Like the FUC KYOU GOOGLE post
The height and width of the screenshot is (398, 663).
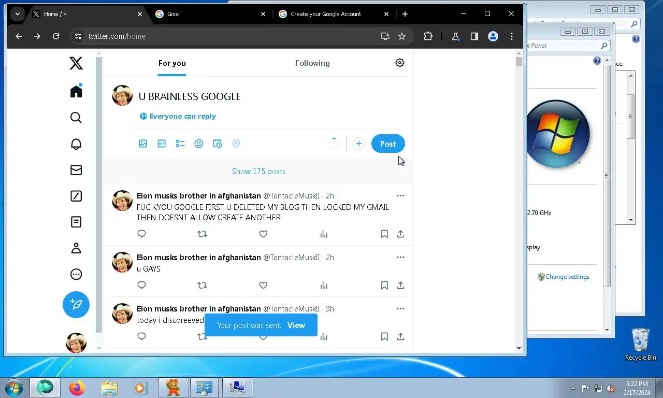263,234
